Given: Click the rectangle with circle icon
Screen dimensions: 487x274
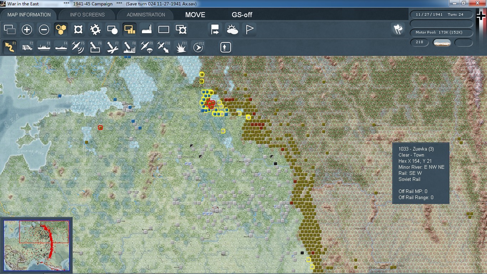Looking at the screenshot, I should pos(112,30).
